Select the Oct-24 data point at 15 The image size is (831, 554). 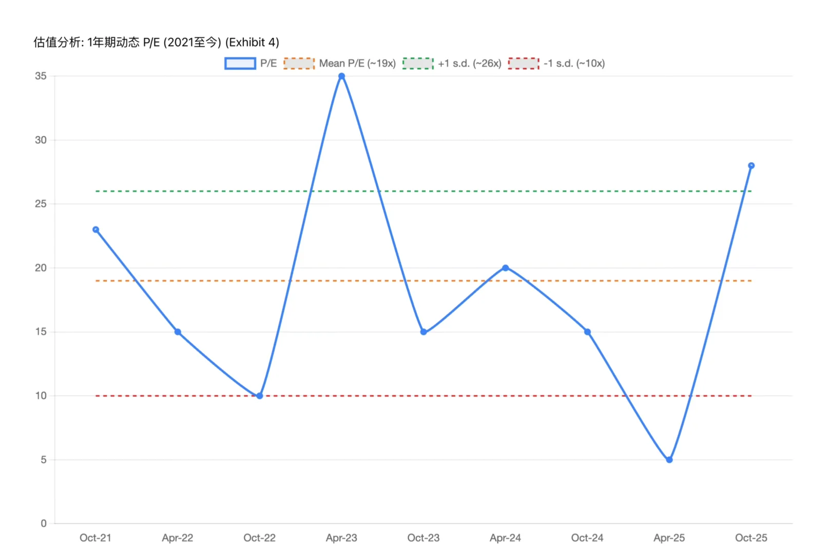pyautogui.click(x=587, y=332)
